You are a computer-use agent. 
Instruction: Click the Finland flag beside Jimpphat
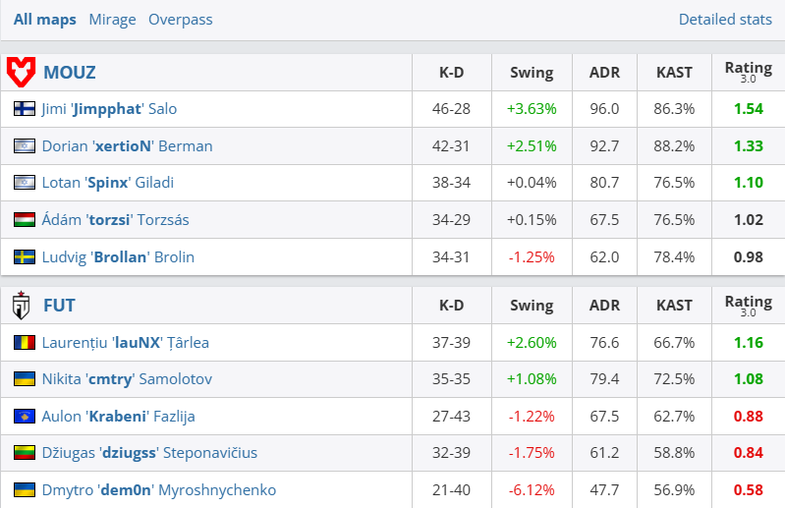coord(25,109)
